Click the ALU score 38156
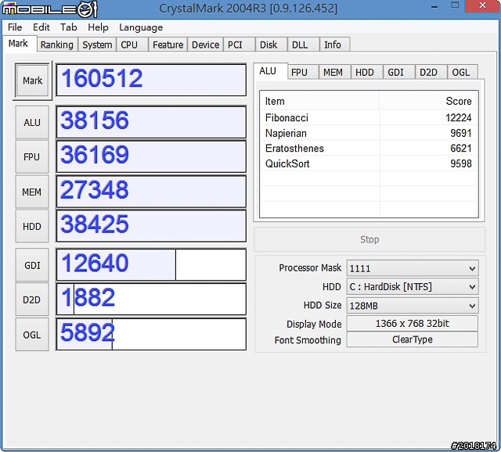Image resolution: width=501 pixels, height=452 pixels. tap(151, 122)
